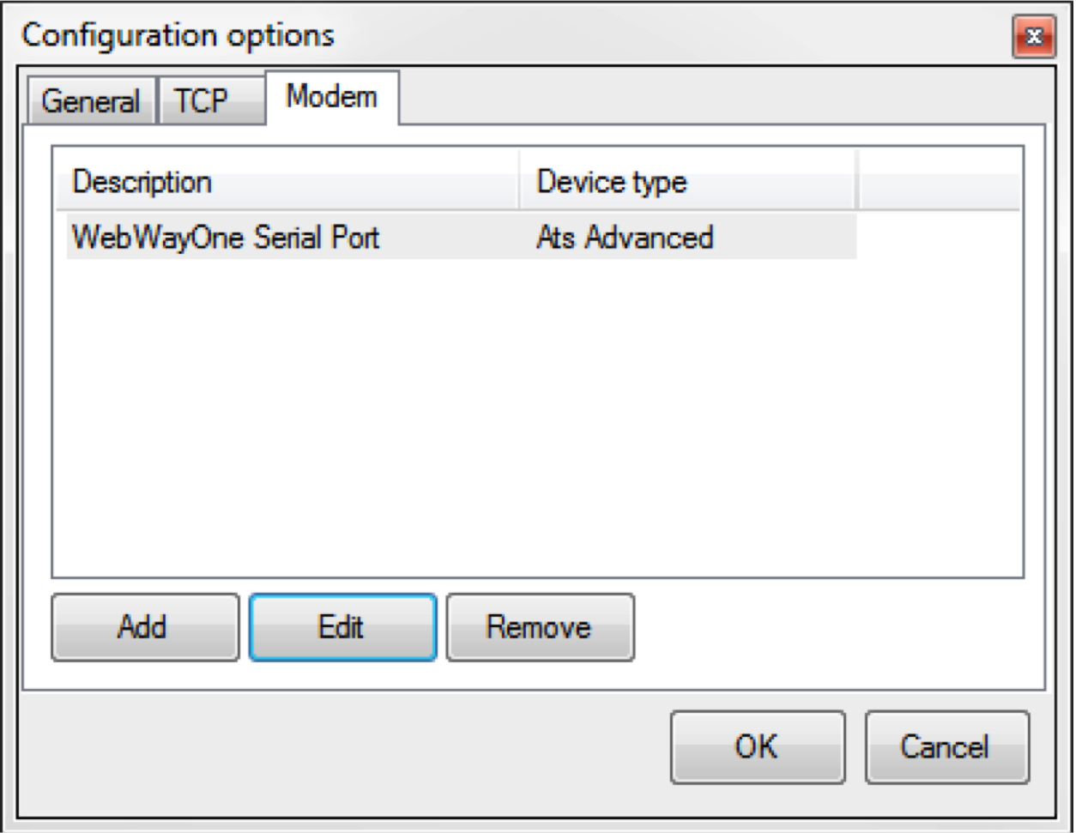Viewport: 1076px width, 833px height.
Task: Click divider between Description and Device type headers
Action: click(519, 182)
